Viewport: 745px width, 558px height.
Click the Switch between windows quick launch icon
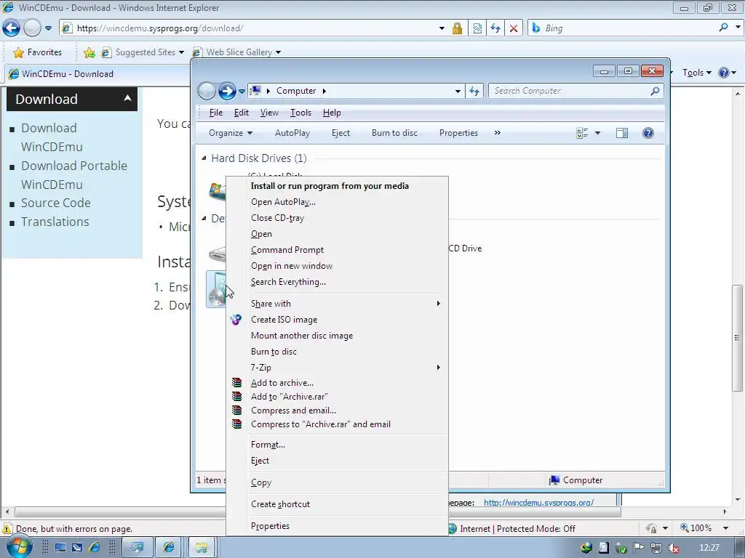click(x=77, y=548)
